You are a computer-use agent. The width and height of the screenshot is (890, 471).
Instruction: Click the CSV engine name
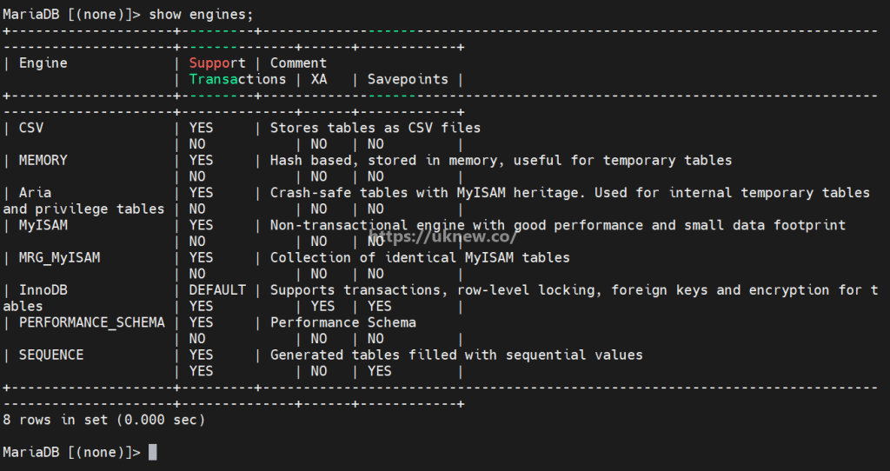click(x=31, y=128)
